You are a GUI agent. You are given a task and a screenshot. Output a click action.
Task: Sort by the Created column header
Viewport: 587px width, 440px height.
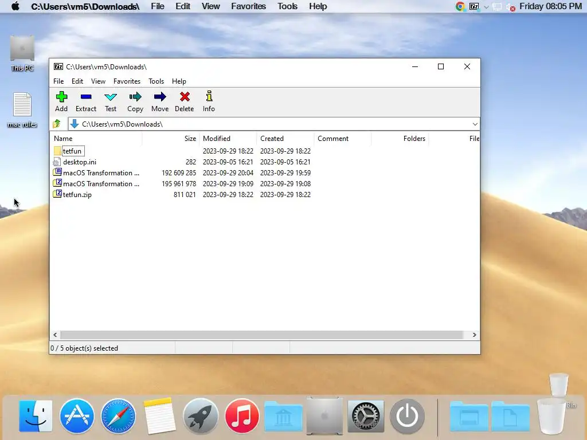pos(285,139)
